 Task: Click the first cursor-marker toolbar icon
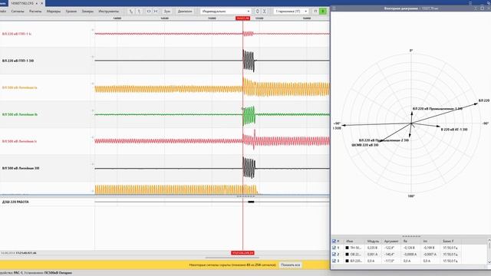(131, 11)
